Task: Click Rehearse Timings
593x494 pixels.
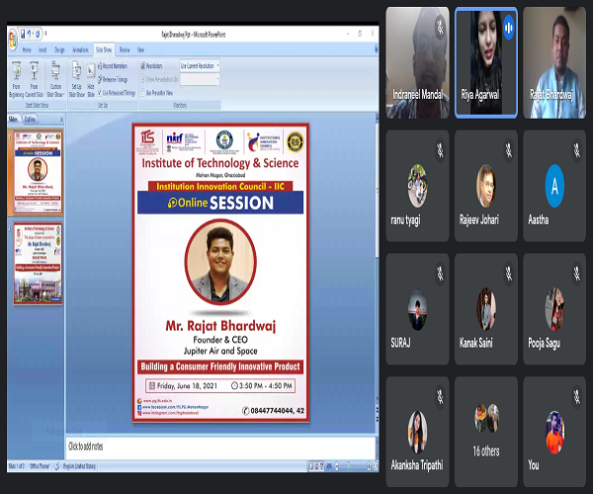Action: (x=113, y=79)
